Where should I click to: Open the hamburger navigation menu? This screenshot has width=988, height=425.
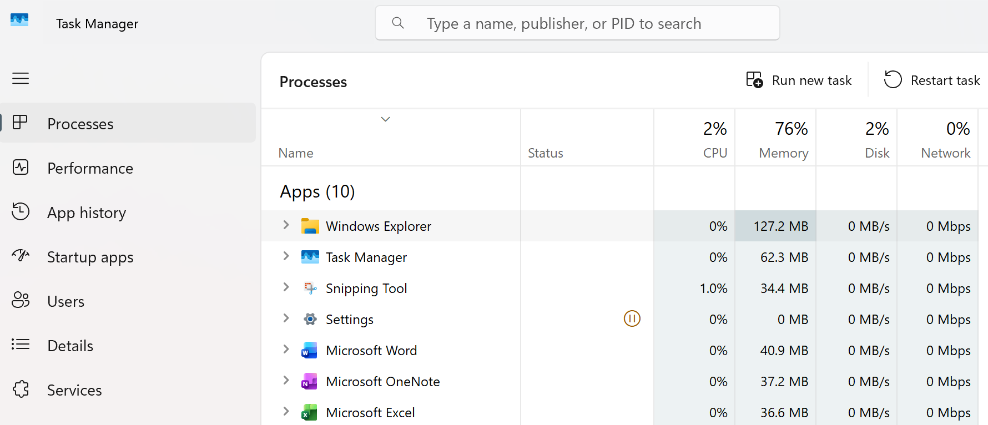pos(21,78)
